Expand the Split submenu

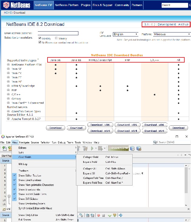(44, 152)
